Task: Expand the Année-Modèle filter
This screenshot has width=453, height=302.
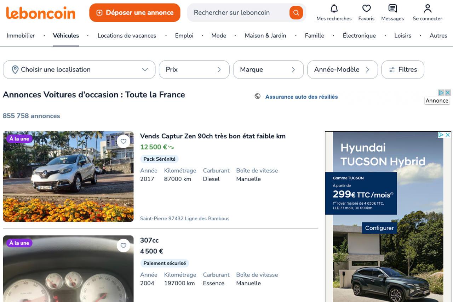Action: (x=368, y=69)
